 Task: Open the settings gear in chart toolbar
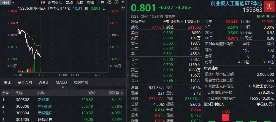pos(109,2)
